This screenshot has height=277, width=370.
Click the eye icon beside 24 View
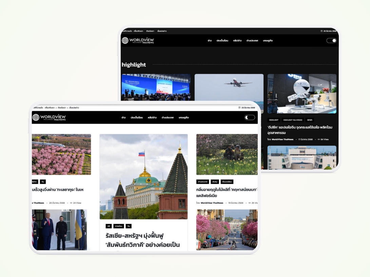[x=71, y=203]
